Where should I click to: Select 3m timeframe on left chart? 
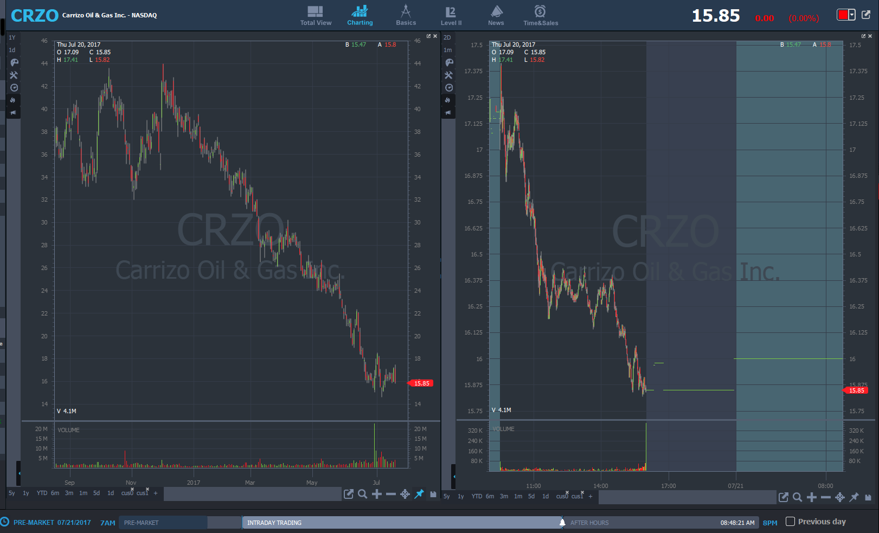pos(69,493)
